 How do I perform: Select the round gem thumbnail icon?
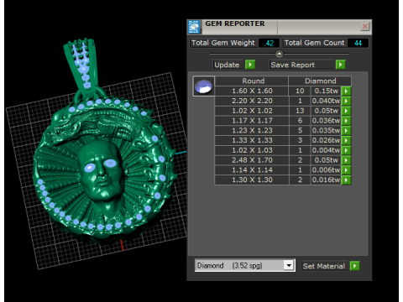[203, 86]
